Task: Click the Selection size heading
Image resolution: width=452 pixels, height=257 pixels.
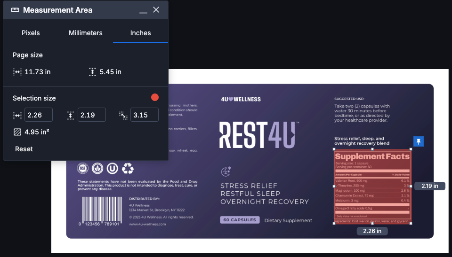Action: click(34, 98)
